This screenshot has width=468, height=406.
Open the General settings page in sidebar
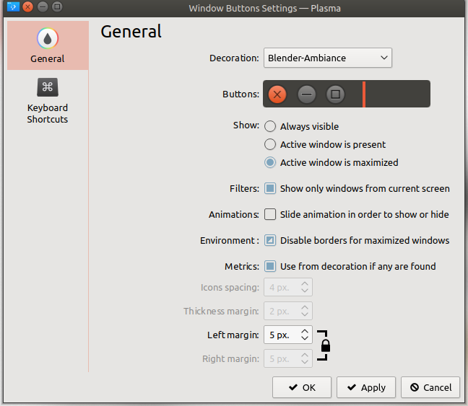pos(48,45)
